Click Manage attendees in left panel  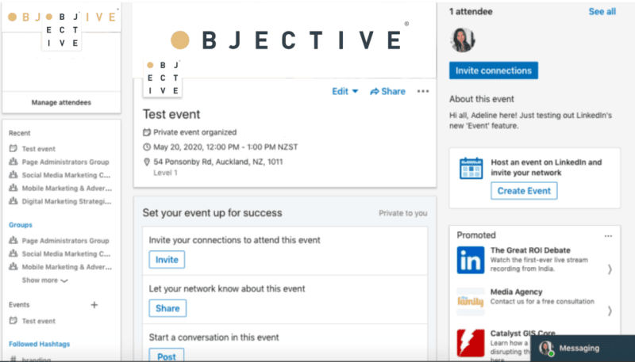click(x=61, y=103)
